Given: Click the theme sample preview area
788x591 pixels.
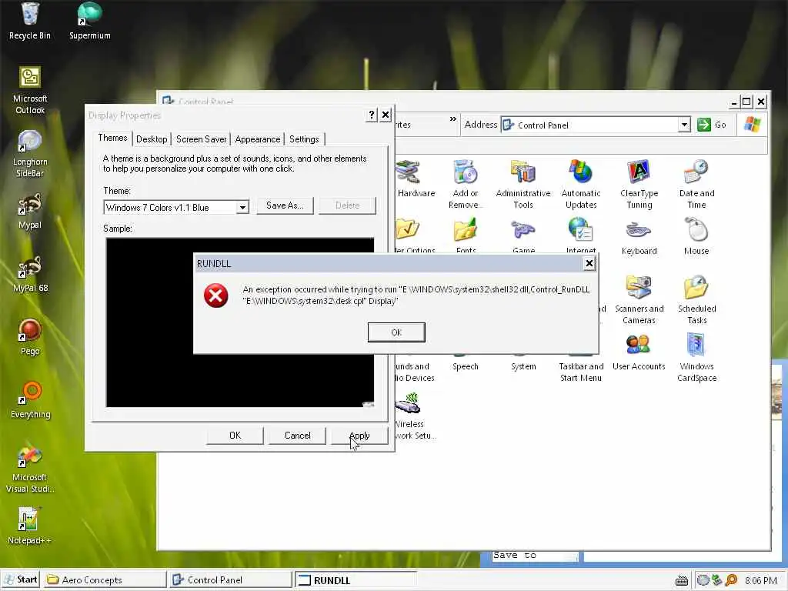Looking at the screenshot, I should point(240,322).
